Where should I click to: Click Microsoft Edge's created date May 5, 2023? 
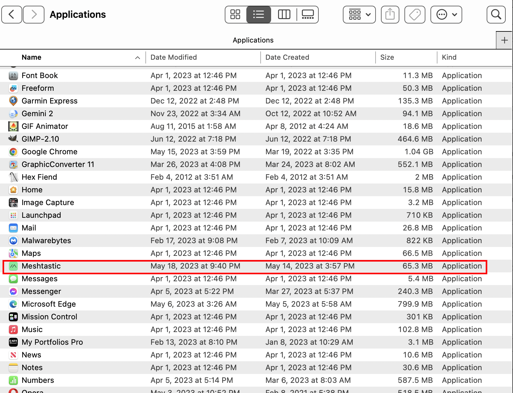(308, 304)
